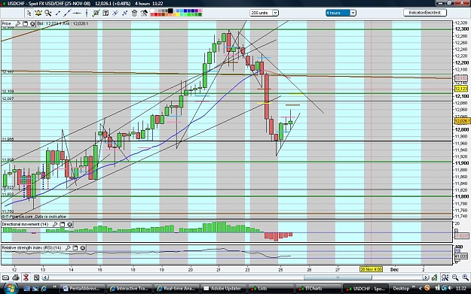Viewport: 471px width, 294px height.
Task: Click the volume speaker tray icon
Action: click(x=450, y=288)
